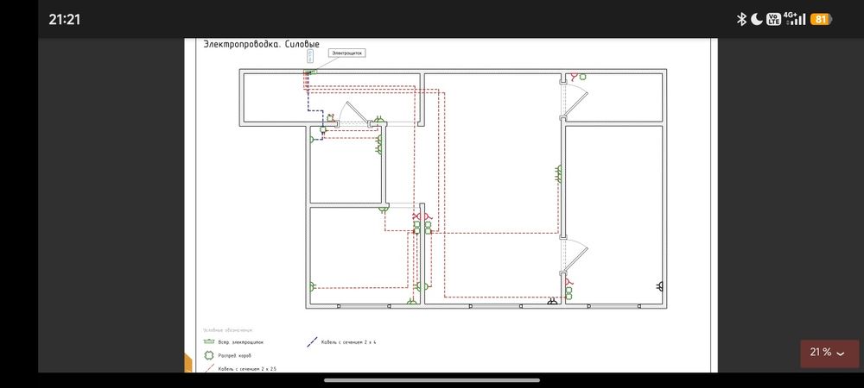Tap the legend text 'Кабель с сечением 2 x 2.5'
The width and height of the screenshot is (864, 388).
pyautogui.click(x=247, y=369)
